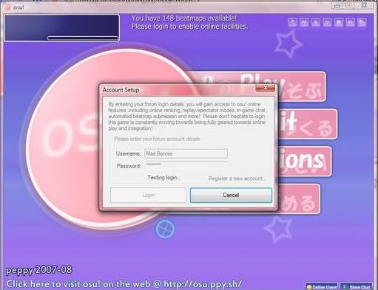Click the greyed-out Login button
The width and height of the screenshot is (378, 290).
(x=149, y=196)
